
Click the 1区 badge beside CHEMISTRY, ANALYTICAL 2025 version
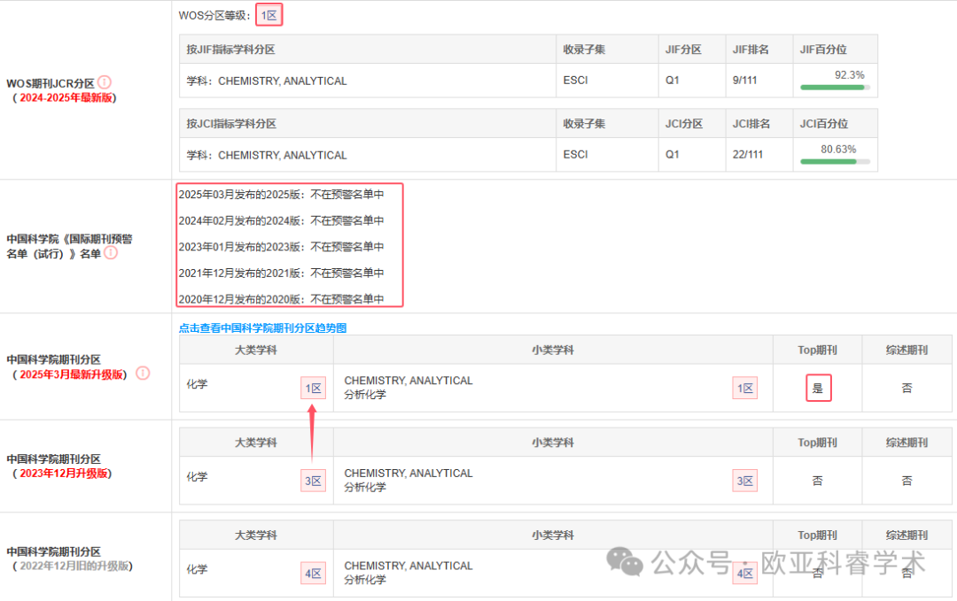[x=744, y=389]
